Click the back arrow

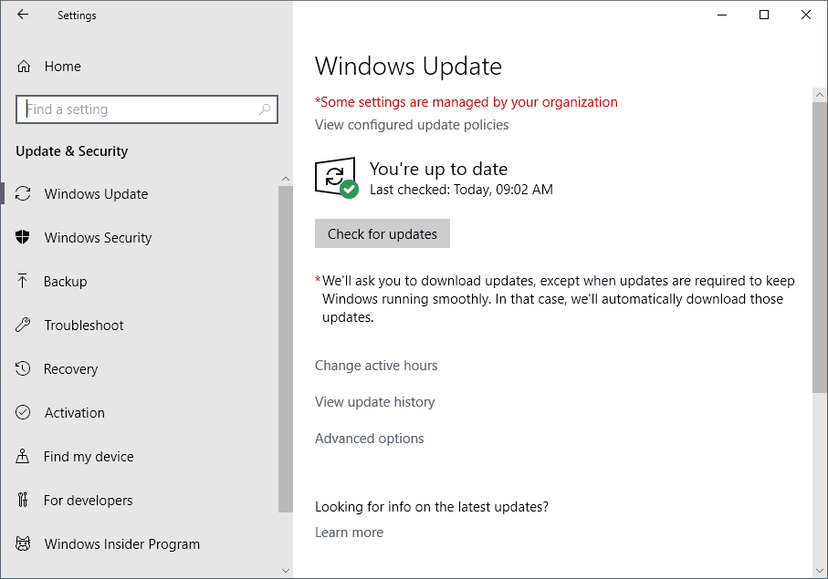pyautogui.click(x=22, y=15)
